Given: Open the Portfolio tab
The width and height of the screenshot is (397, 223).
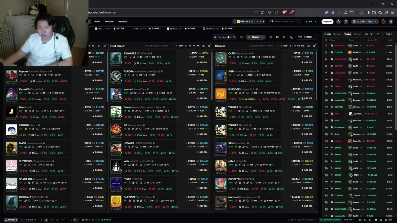Looking at the screenshot, I should (109, 22).
